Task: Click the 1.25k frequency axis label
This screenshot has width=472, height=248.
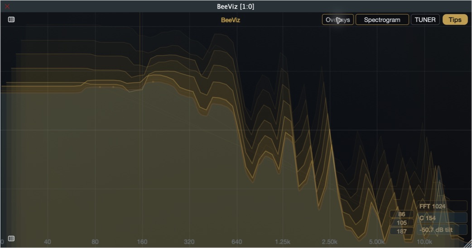Action: (x=283, y=242)
